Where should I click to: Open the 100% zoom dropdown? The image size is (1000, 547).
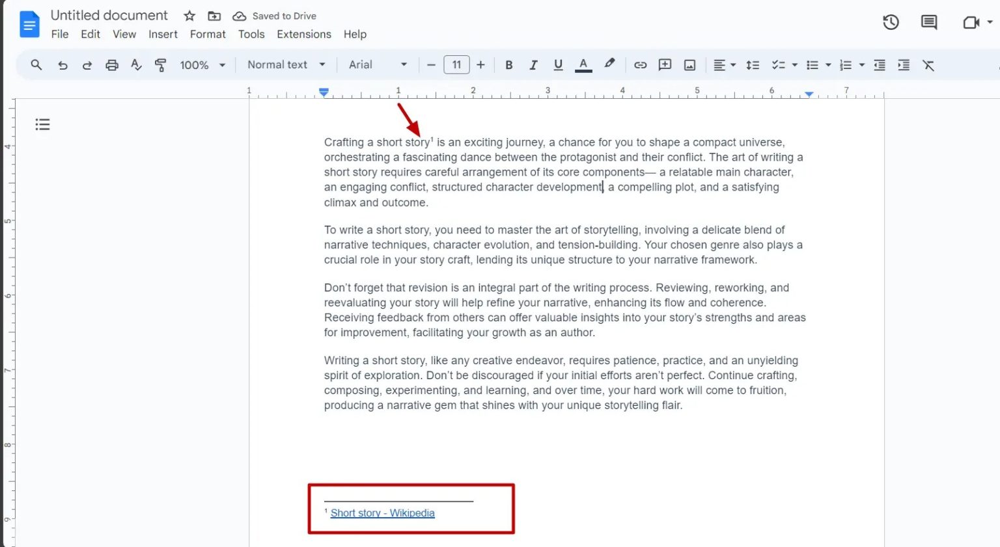point(202,65)
